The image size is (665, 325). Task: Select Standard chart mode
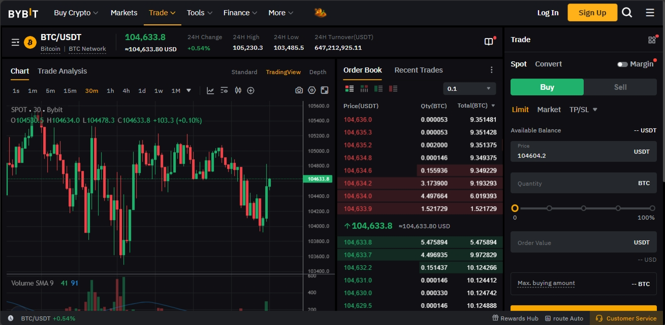pos(244,72)
